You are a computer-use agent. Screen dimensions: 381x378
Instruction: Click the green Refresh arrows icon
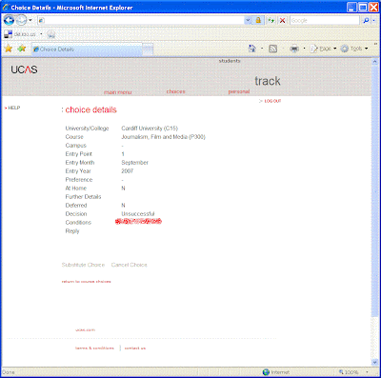(271, 21)
